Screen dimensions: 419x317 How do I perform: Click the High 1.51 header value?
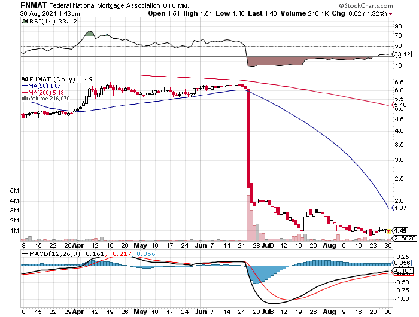click(198, 13)
